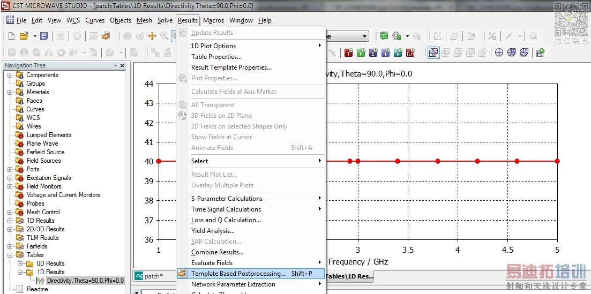Screen dimensions: 591x294
Task: Select the Farfields tree item
Action: click(x=37, y=246)
